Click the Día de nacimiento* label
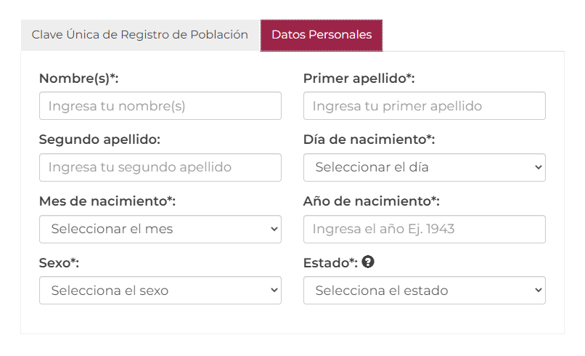585x356 pixels. 369,139
